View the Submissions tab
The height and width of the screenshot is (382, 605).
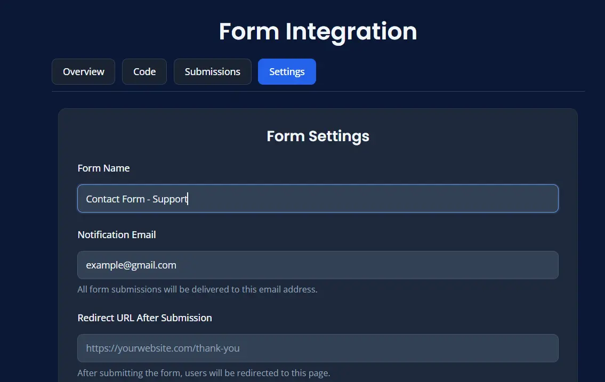(212, 71)
